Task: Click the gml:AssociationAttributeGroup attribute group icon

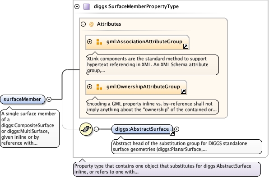Action: pyautogui.click(x=99, y=42)
